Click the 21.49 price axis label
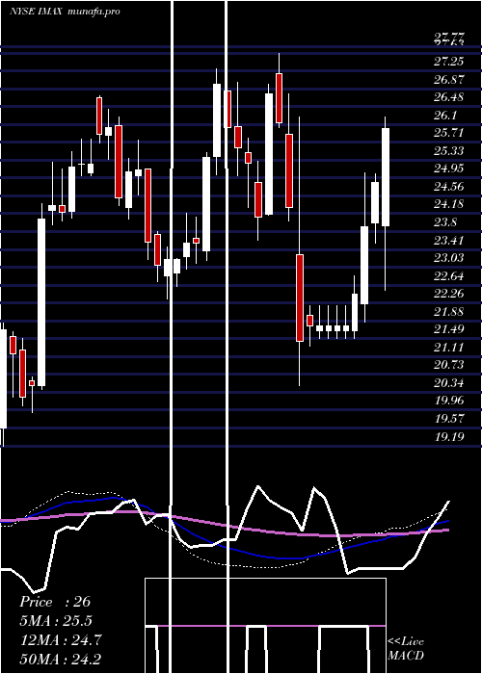 (x=448, y=329)
